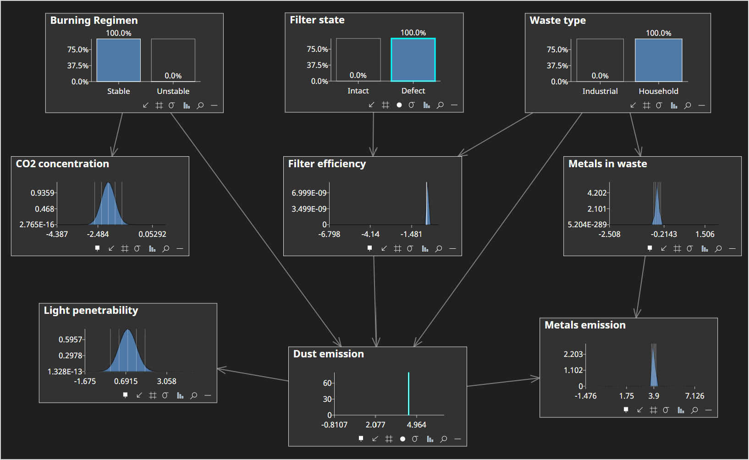The image size is (749, 460).
Task: Set evidence to Unstable in Burning Regimen
Action: coord(173,60)
